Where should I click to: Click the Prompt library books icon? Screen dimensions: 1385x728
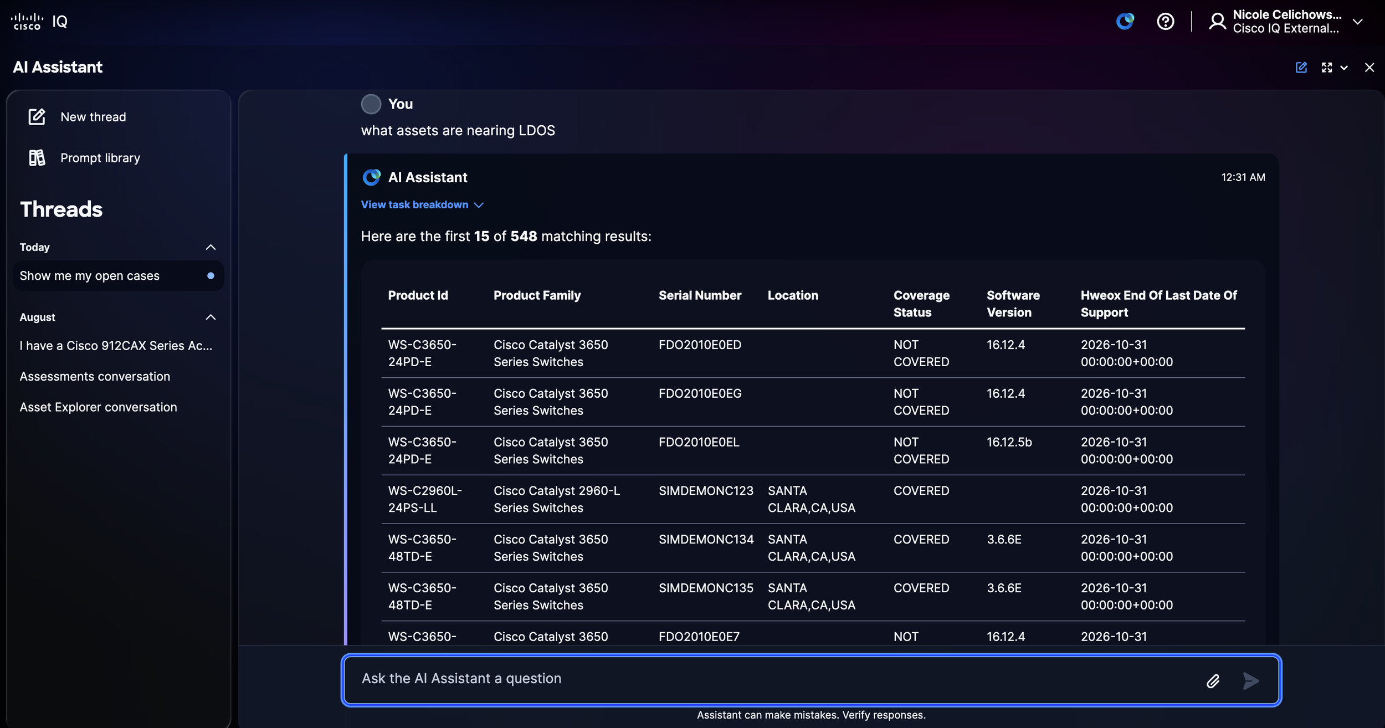point(37,158)
